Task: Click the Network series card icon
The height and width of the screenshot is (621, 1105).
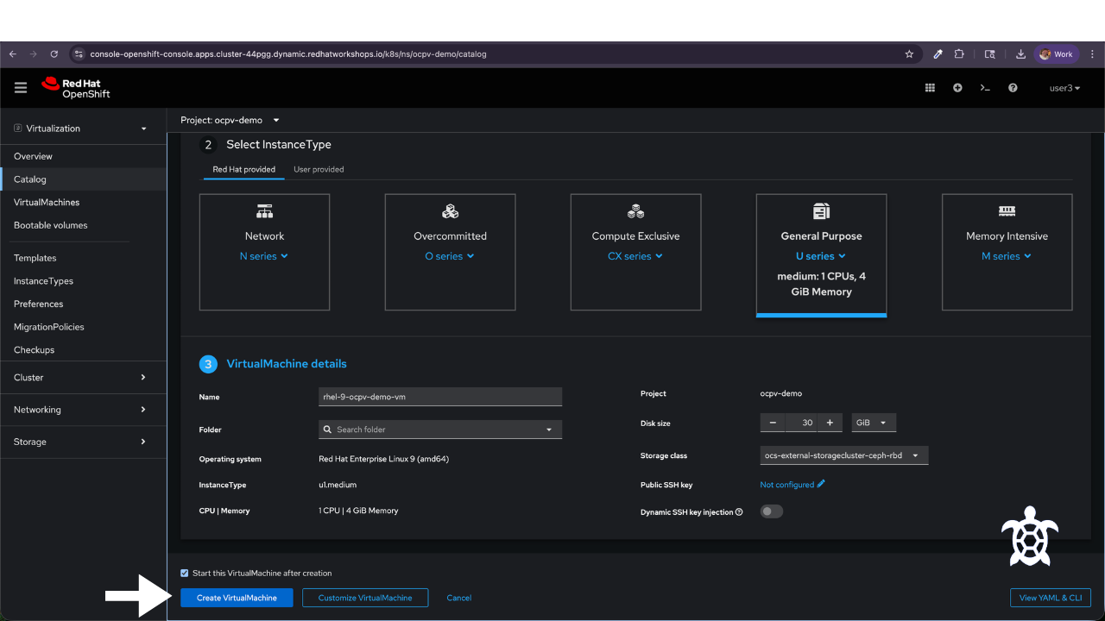Action: point(264,211)
